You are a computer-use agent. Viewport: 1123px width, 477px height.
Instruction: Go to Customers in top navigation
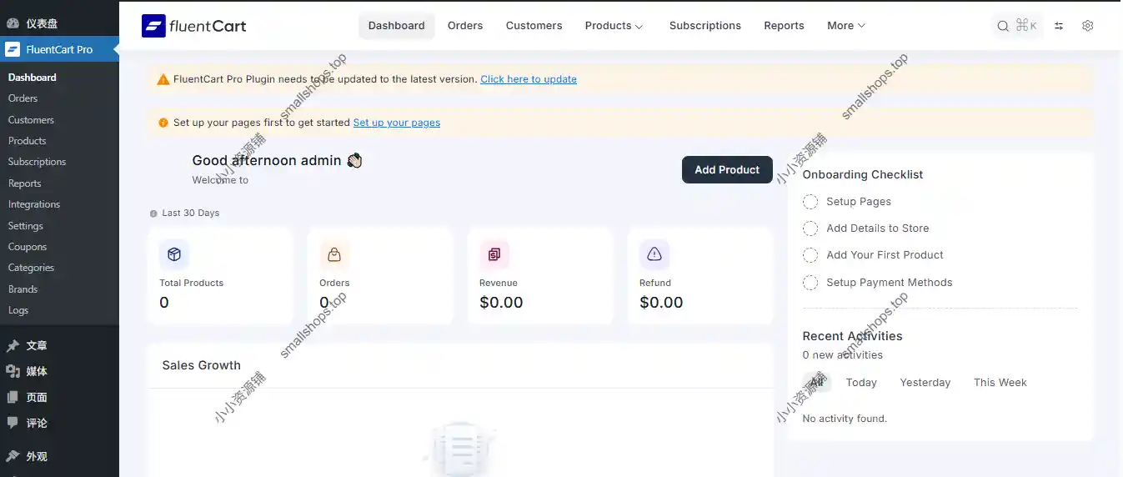click(x=534, y=26)
